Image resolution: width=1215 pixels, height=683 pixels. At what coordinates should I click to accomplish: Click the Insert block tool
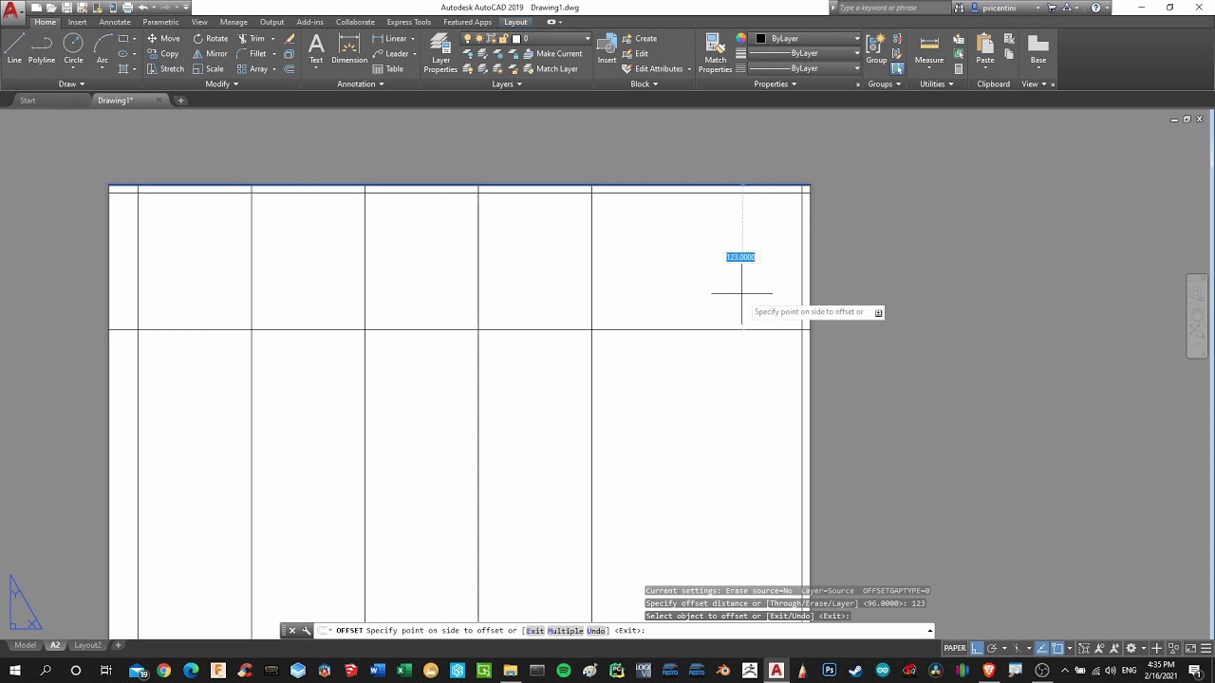[x=607, y=48]
